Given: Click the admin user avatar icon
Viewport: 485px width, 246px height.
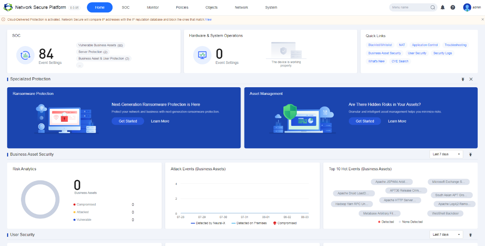Looking at the screenshot, I should 467,7.
